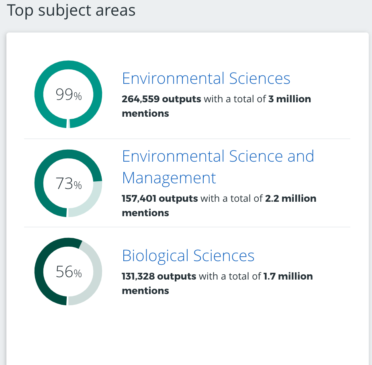
Task: Click the "3 million mentions" text
Action: tap(289, 99)
